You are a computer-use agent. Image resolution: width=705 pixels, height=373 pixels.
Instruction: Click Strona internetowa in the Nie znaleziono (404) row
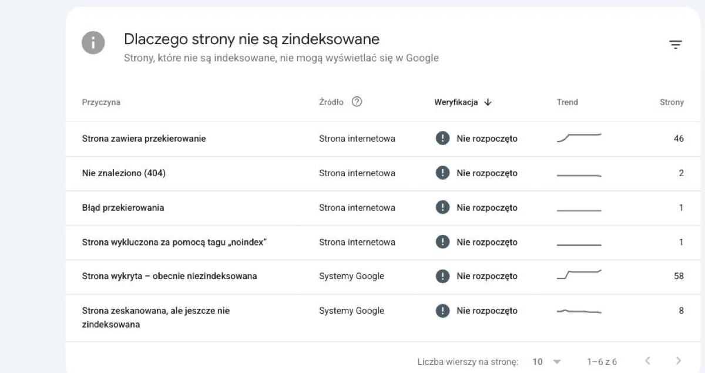(x=357, y=173)
